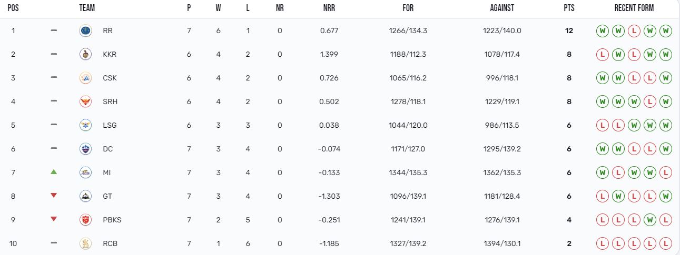The image size is (680, 255).
Task: Click RR's only loss badge in recent form
Action: coord(634,30)
